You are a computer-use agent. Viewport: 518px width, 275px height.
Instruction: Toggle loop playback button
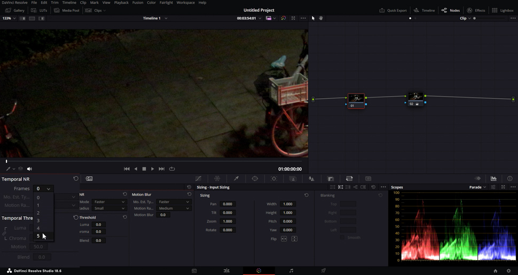tap(172, 169)
